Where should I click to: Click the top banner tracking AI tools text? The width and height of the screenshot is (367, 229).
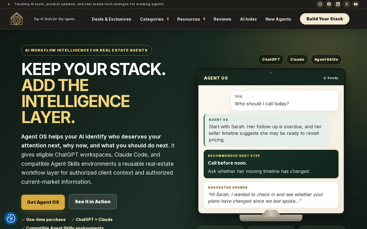[x=89, y=4]
